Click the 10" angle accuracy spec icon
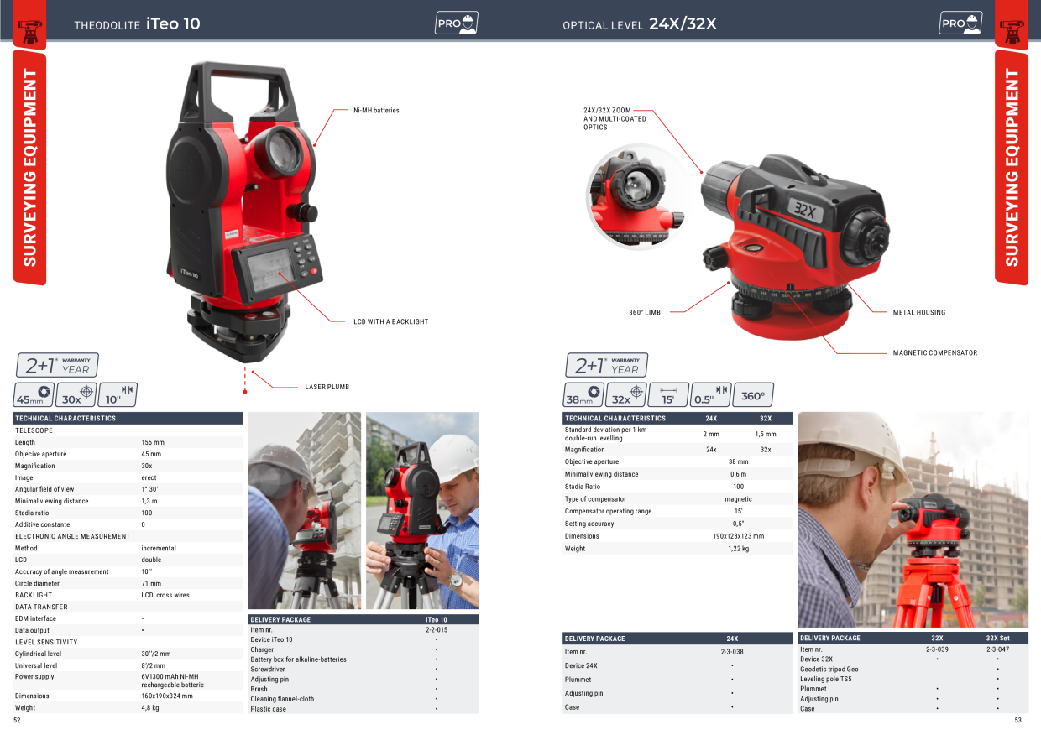The height and width of the screenshot is (735, 1041). 118,394
